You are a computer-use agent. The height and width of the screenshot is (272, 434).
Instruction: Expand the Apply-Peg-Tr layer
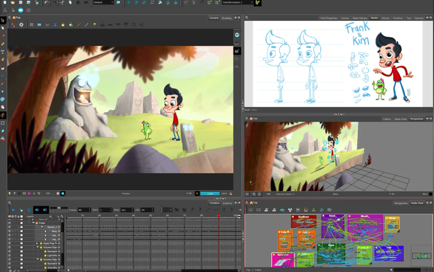(x=37, y=243)
